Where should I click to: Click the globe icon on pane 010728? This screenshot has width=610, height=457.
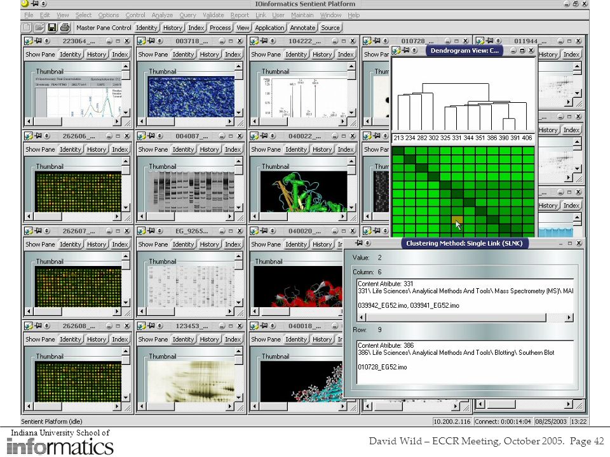click(x=367, y=41)
